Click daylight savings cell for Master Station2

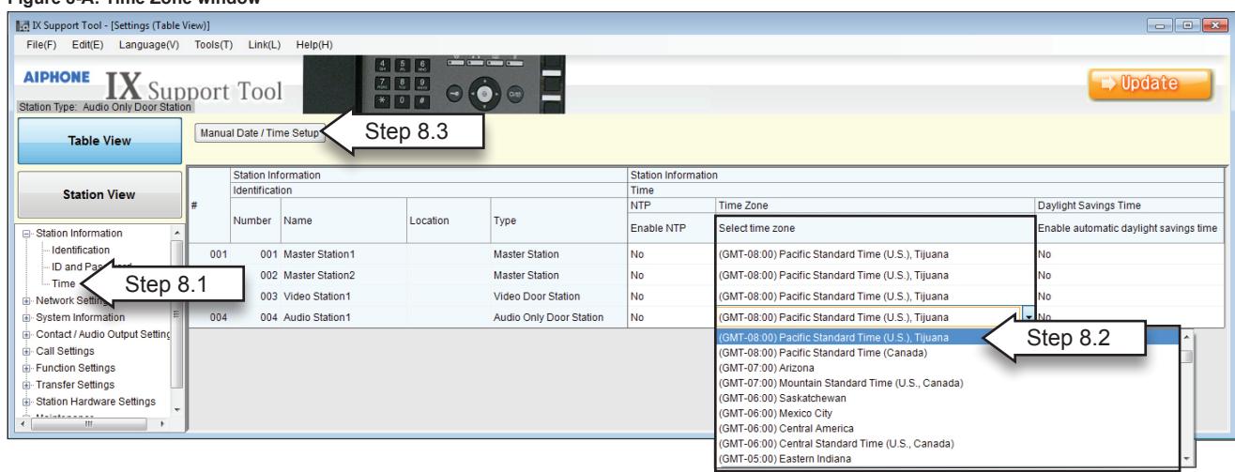coord(1130,274)
